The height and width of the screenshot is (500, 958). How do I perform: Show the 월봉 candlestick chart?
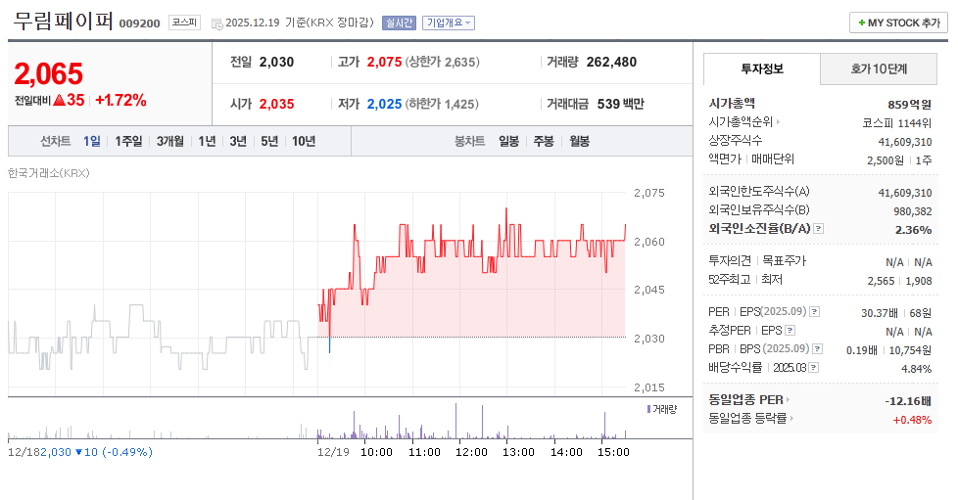[579, 142]
